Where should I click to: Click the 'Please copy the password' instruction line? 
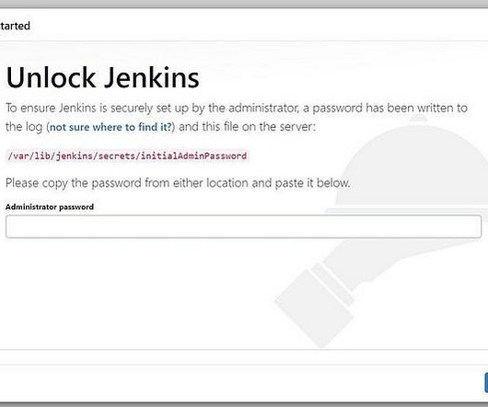point(178,183)
